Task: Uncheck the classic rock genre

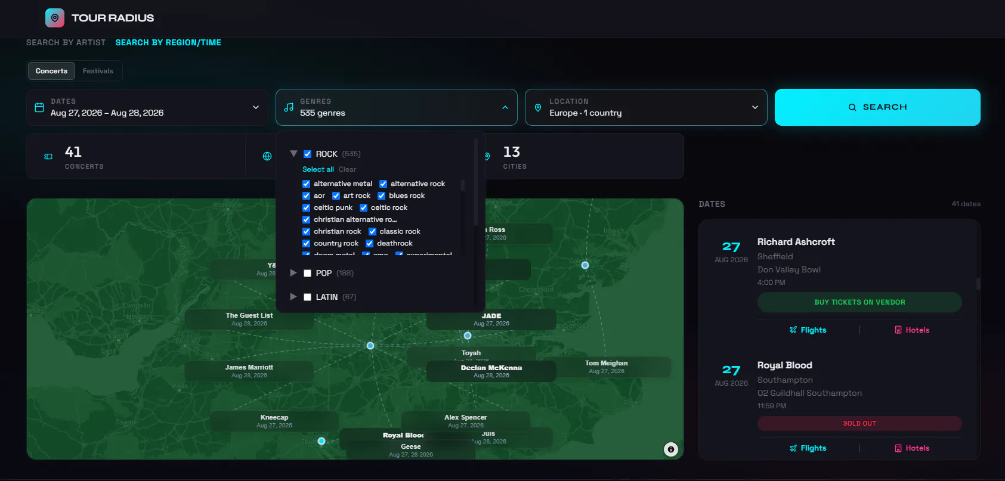Action: point(372,231)
